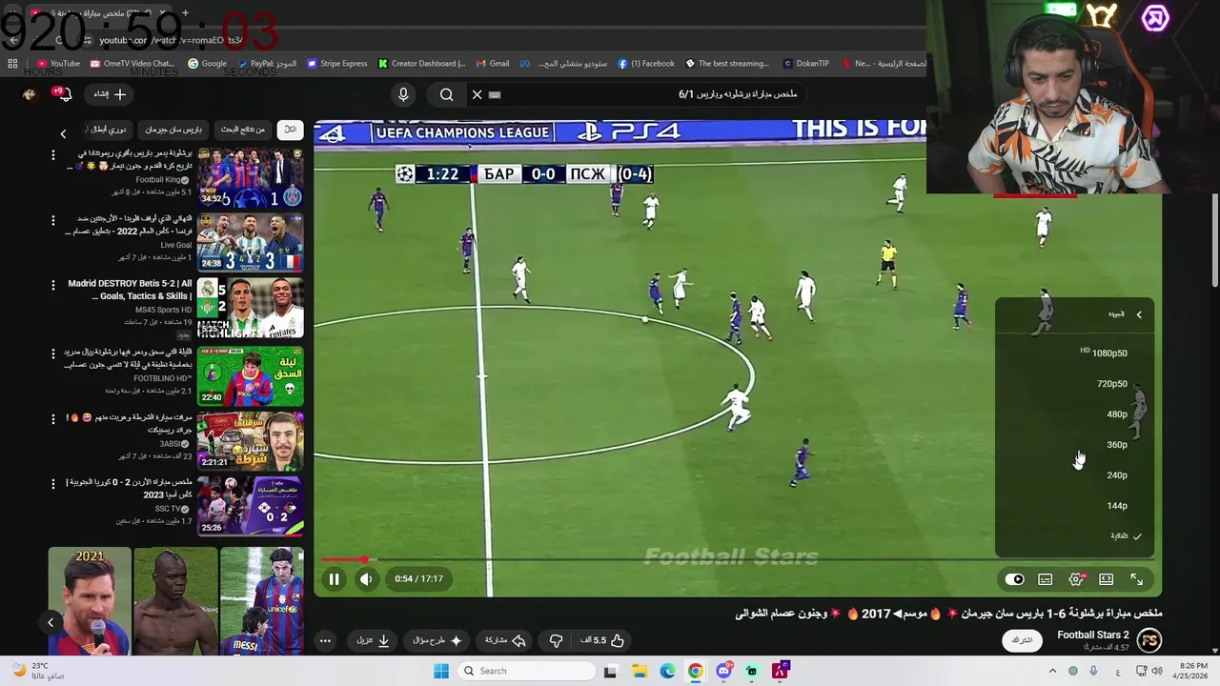1220x686 pixels.
Task: Open the Football Stars 2 channel name link
Action: pyautogui.click(x=1092, y=635)
